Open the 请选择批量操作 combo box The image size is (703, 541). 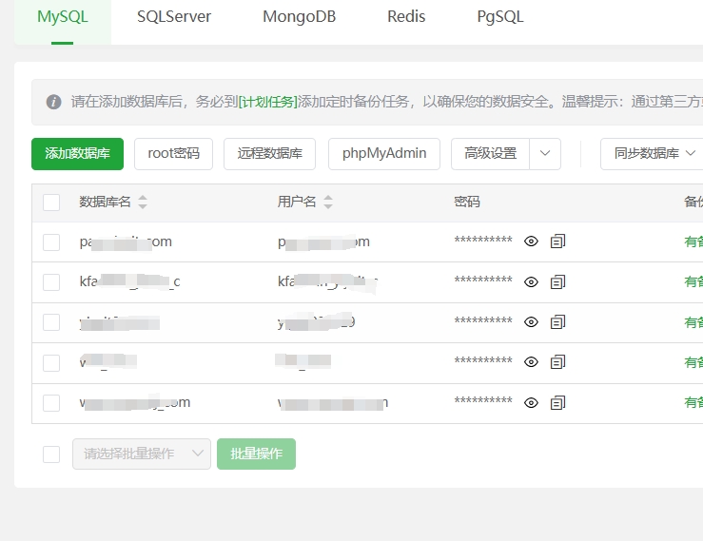point(142,454)
